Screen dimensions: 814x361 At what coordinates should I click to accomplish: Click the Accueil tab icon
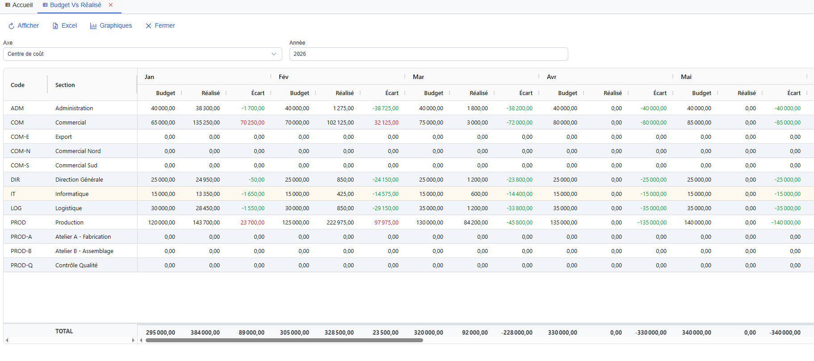pos(8,5)
